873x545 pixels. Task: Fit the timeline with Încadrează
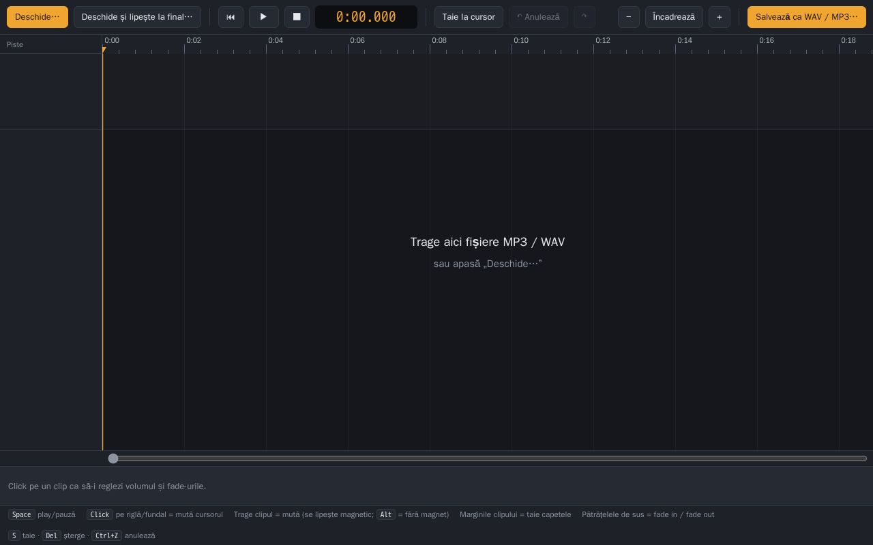(x=674, y=17)
